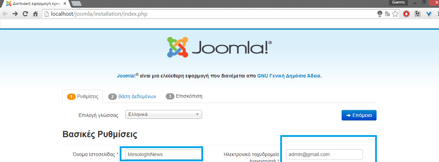Screen dimensions: 439x162
Task: Close the Joomla installer browser tab
Action: tap(65, 3)
